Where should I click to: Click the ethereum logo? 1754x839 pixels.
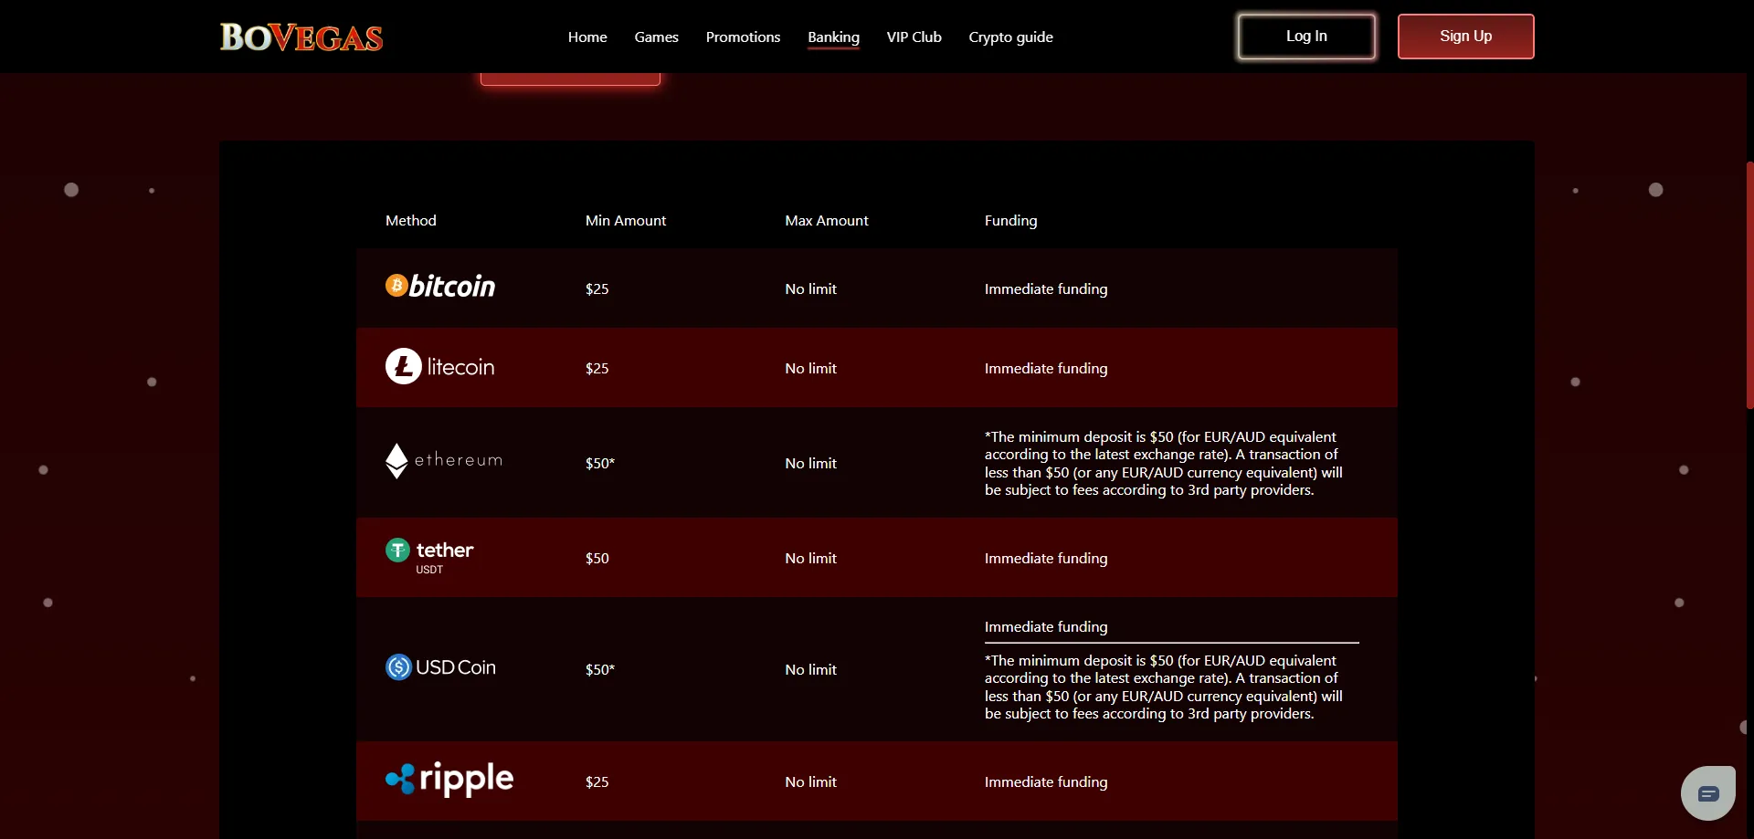click(x=444, y=461)
